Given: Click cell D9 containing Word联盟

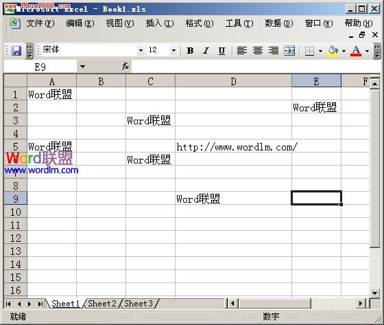Looking at the screenshot, I should point(233,199).
